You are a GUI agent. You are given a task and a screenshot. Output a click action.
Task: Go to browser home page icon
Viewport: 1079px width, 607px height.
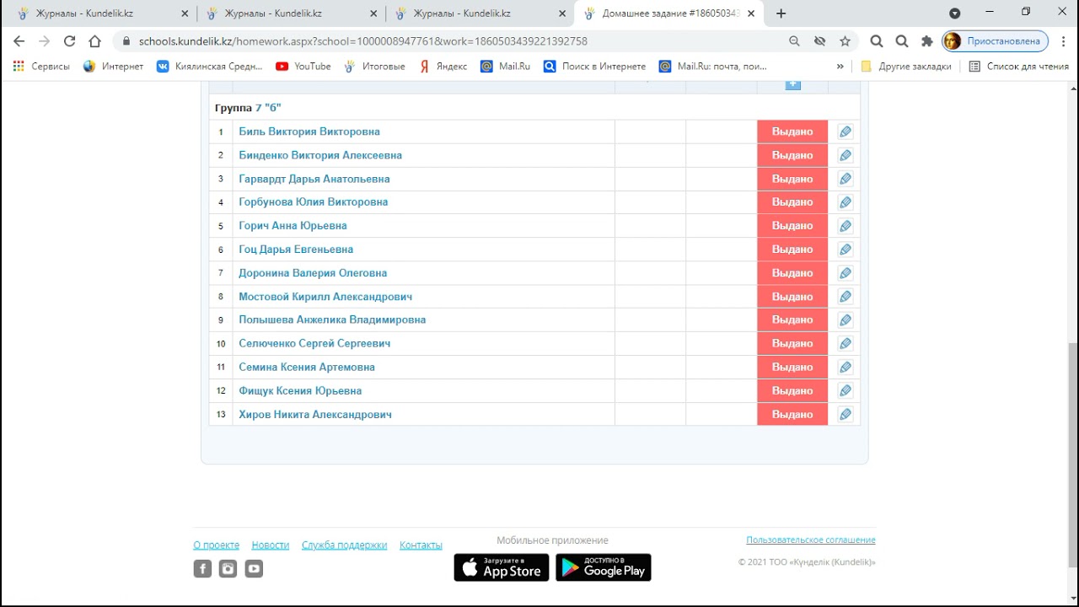tap(94, 40)
